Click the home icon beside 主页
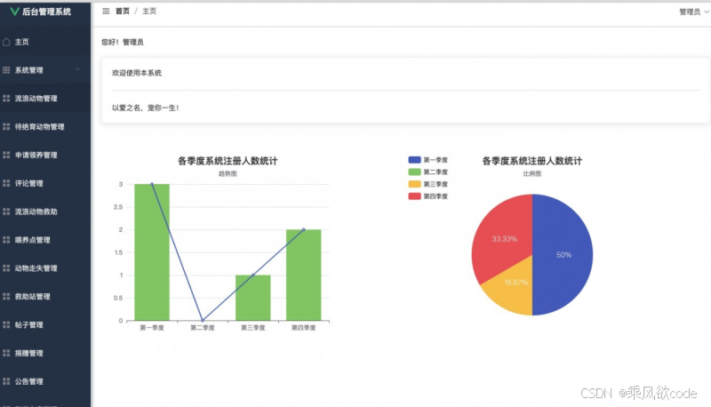The height and width of the screenshot is (407, 711). click(x=6, y=42)
